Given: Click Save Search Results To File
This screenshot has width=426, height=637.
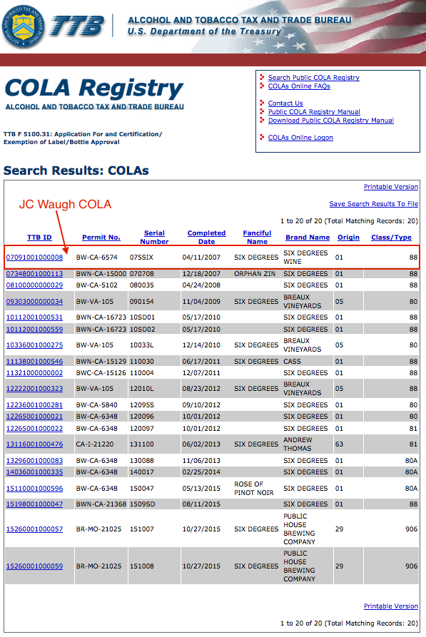Looking at the screenshot, I should (x=374, y=203).
